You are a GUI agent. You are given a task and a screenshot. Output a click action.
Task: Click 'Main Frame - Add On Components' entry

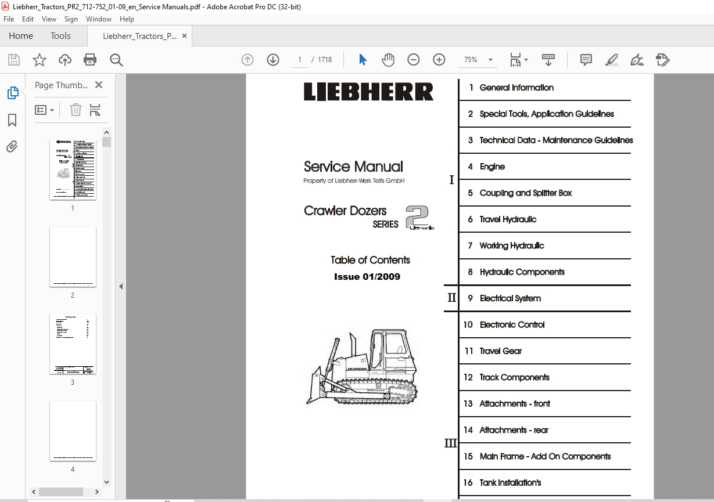coord(545,457)
